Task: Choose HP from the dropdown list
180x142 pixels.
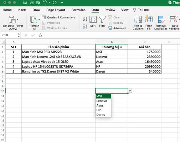Action: point(103,110)
